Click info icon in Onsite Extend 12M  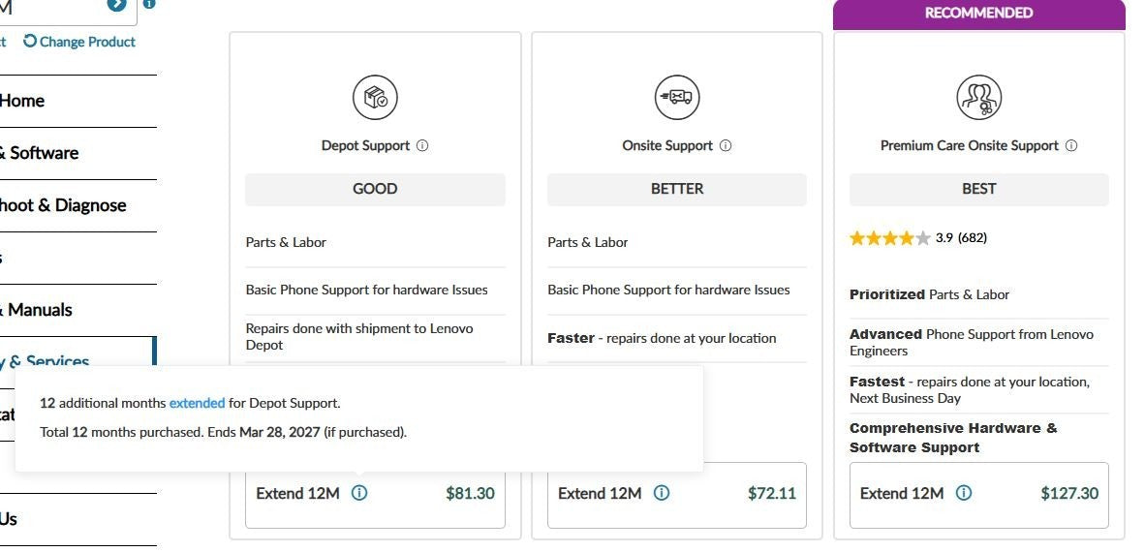[x=661, y=493]
